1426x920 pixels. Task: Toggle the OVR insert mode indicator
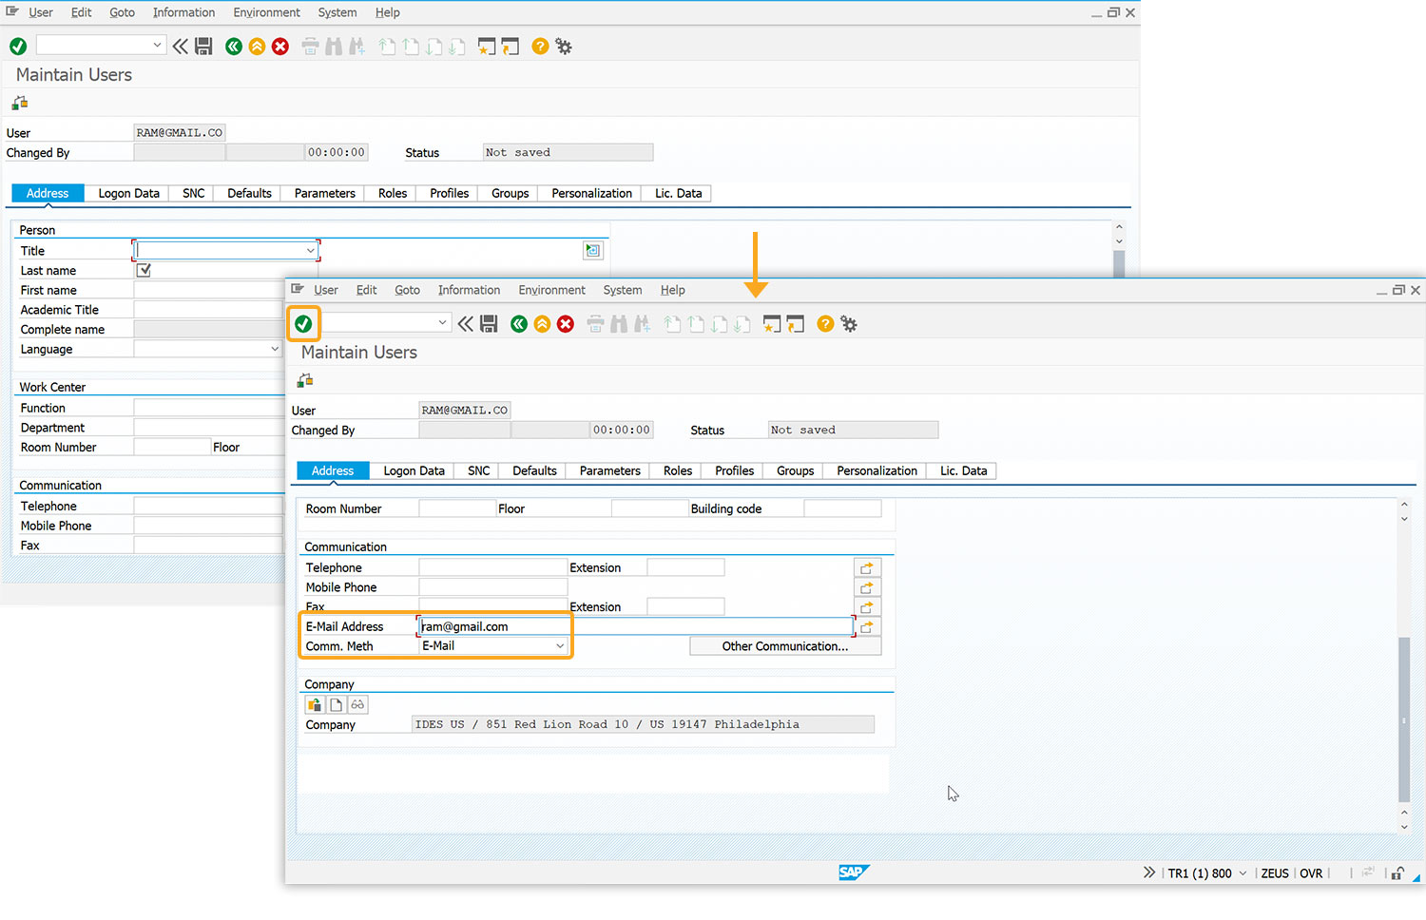(1311, 873)
